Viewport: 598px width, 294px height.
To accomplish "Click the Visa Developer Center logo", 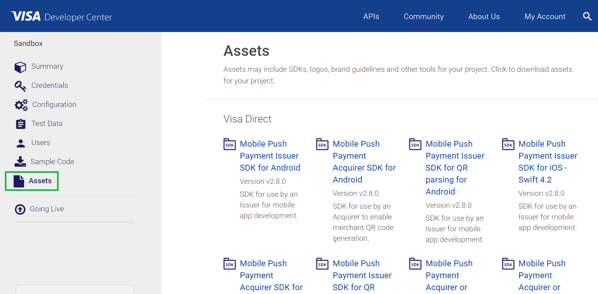I will pos(61,16).
